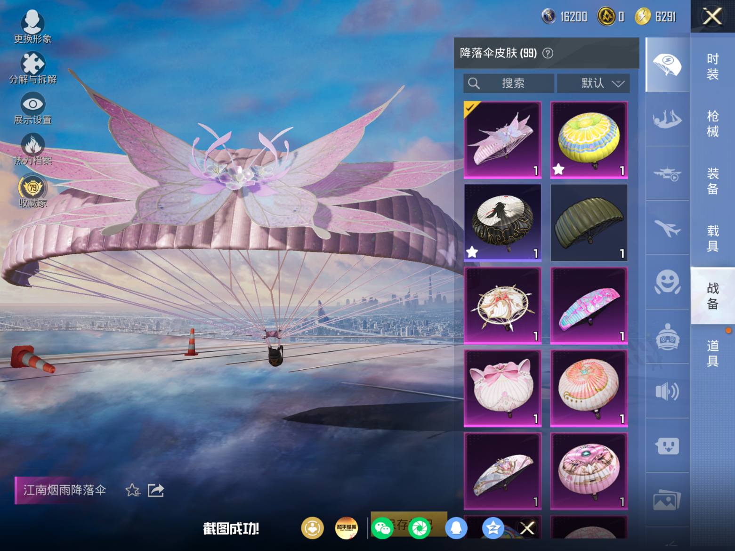Select the pink and blue graffiti parachute
The image size is (735, 551).
point(589,306)
